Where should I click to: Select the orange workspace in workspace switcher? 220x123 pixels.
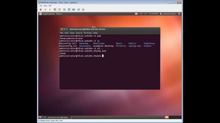167,117
